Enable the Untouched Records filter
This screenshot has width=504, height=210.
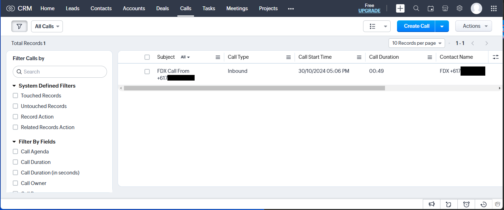click(x=15, y=106)
